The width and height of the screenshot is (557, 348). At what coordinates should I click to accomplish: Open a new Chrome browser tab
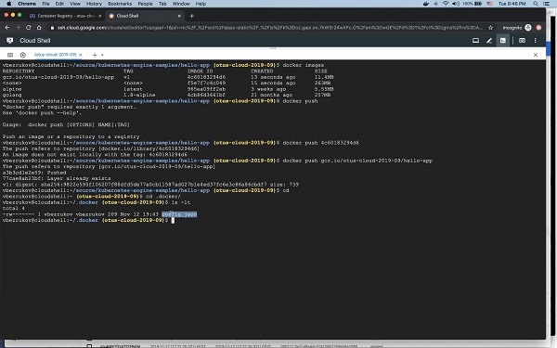point(192,16)
